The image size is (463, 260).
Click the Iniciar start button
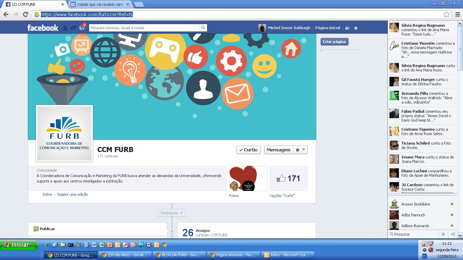tap(19, 245)
